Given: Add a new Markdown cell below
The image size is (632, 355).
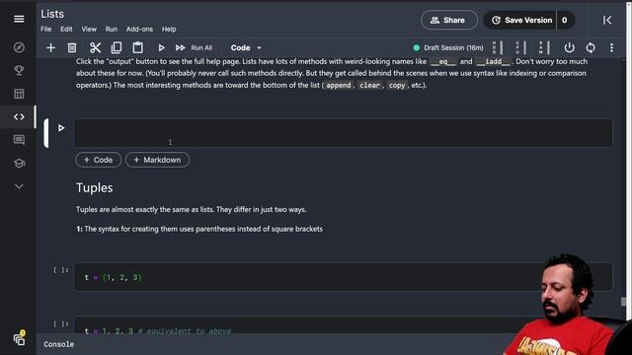Looking at the screenshot, I should (157, 160).
